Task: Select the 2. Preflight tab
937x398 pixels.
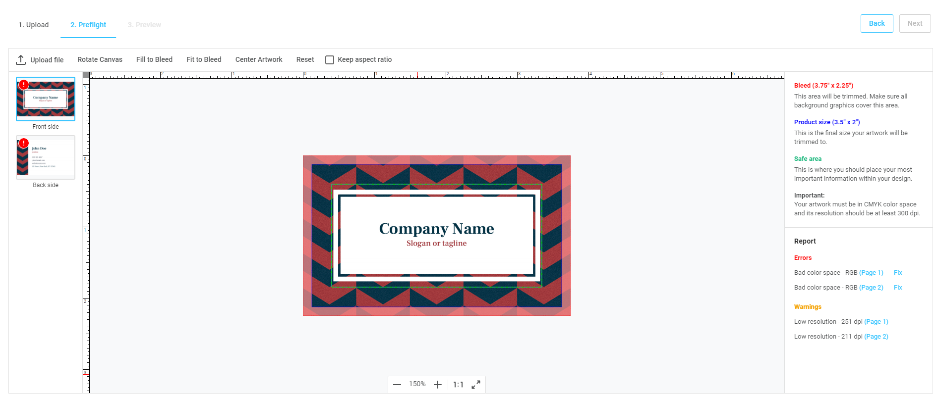Action: [x=88, y=25]
